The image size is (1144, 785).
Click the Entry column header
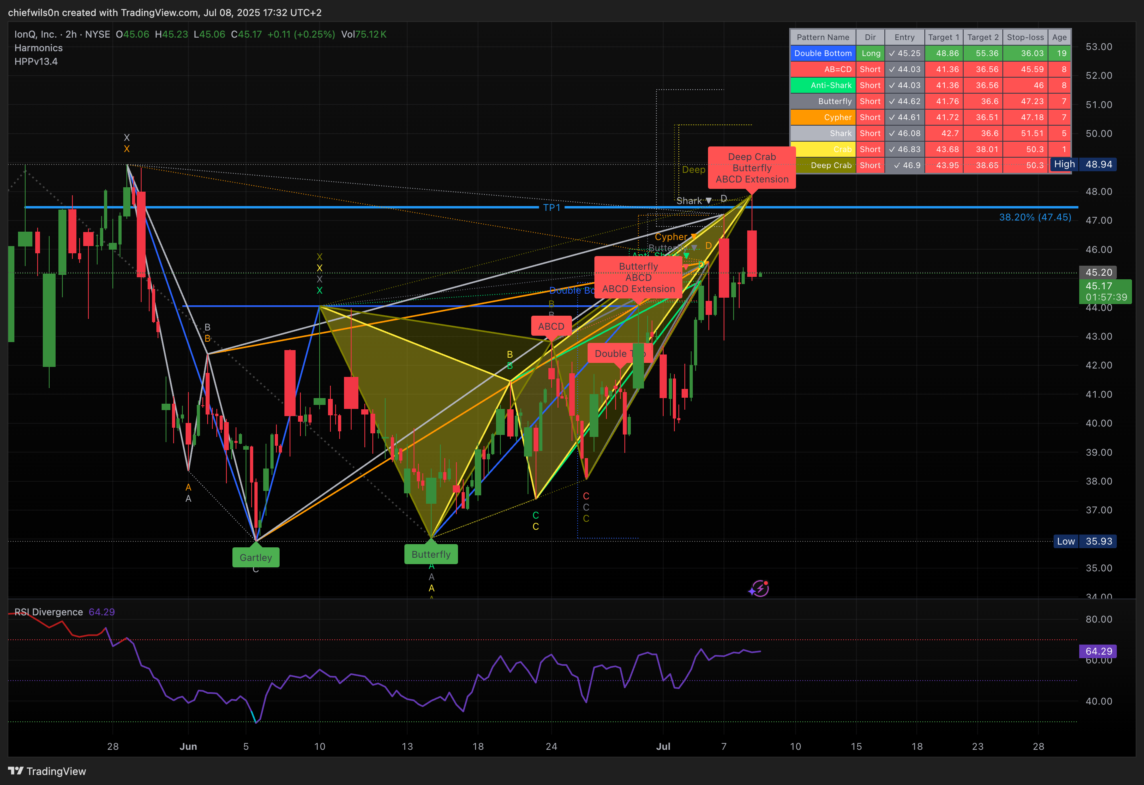click(x=904, y=38)
